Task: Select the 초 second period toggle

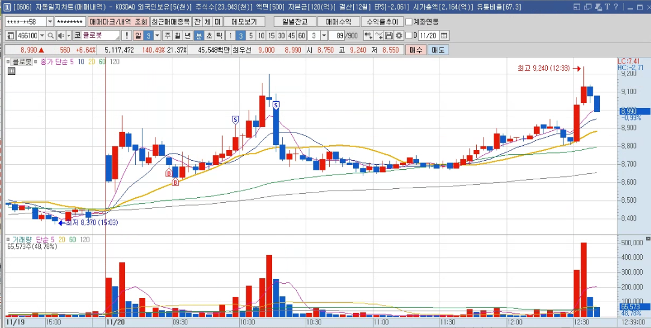Action: click(x=209, y=35)
